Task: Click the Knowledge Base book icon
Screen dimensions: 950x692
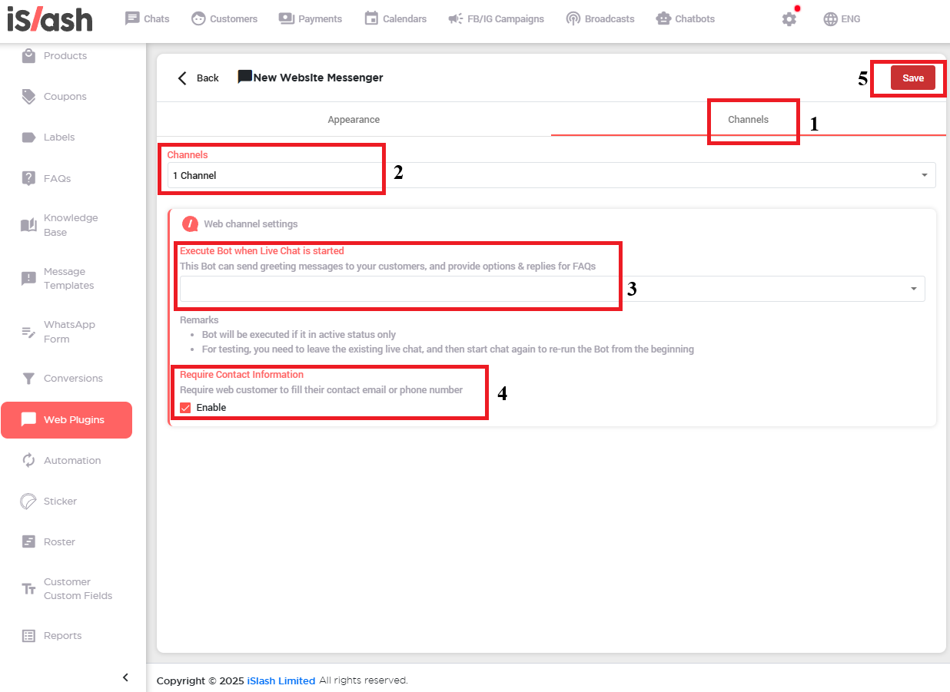Action: [28, 225]
